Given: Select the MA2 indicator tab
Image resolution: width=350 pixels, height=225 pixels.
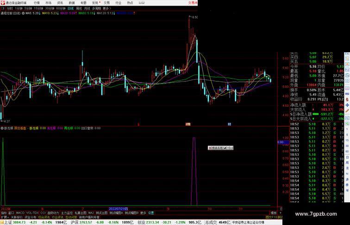Looking at the screenshot, I should pos(91,213).
